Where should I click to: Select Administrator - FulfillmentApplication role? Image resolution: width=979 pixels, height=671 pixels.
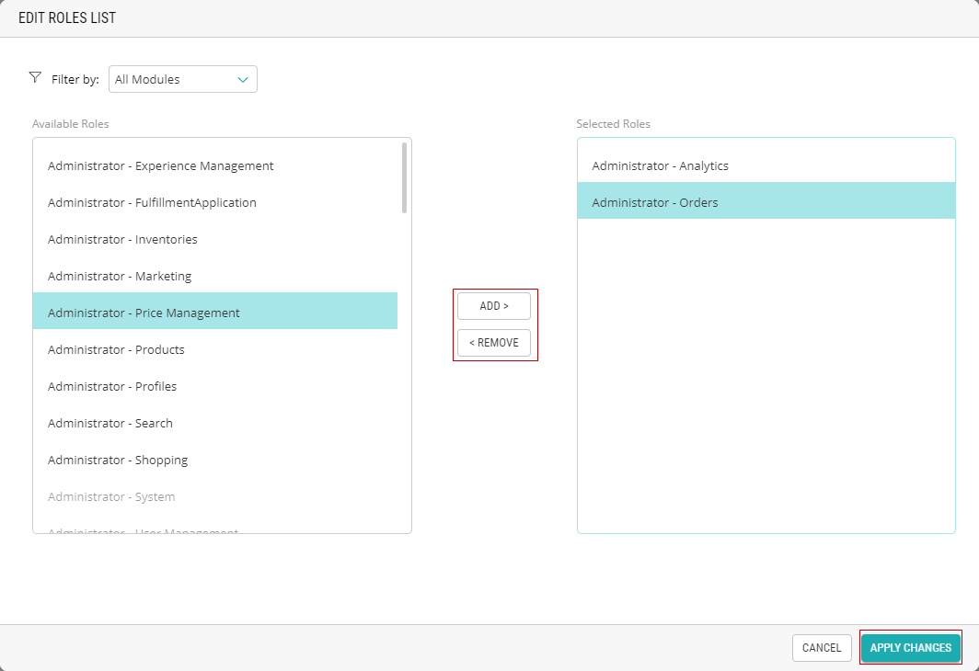[x=152, y=203]
